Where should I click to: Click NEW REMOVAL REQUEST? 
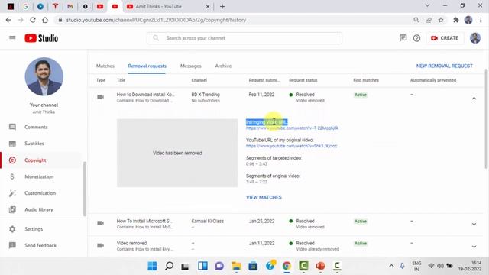(x=445, y=66)
